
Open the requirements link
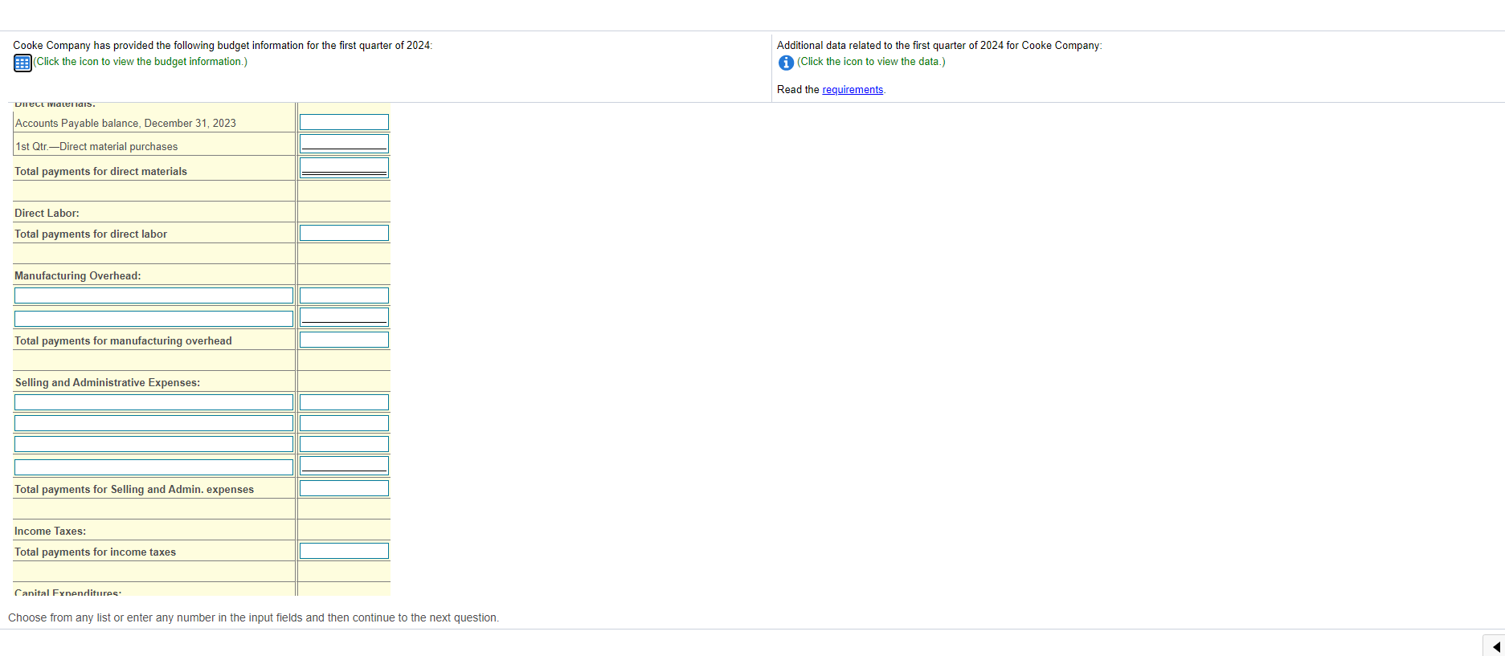(853, 90)
